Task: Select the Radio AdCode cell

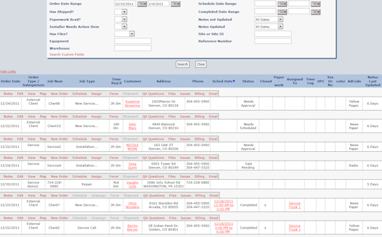Action: [x=354, y=166]
